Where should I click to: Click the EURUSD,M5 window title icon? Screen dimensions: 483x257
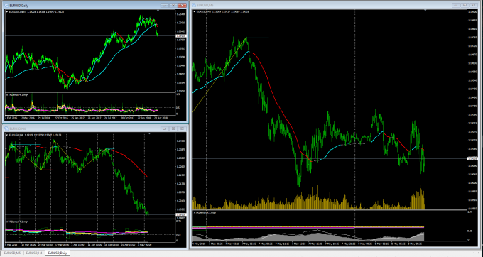tap(195, 5)
